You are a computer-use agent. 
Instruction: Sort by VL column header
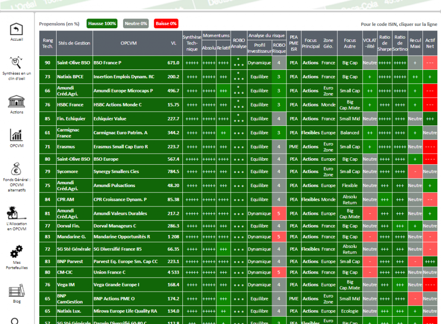(174, 43)
